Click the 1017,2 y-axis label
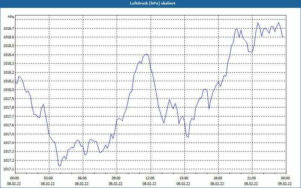The height and width of the screenshot is (188, 301). tap(9, 160)
